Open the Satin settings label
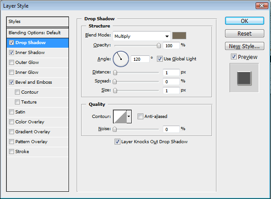 (x=20, y=112)
